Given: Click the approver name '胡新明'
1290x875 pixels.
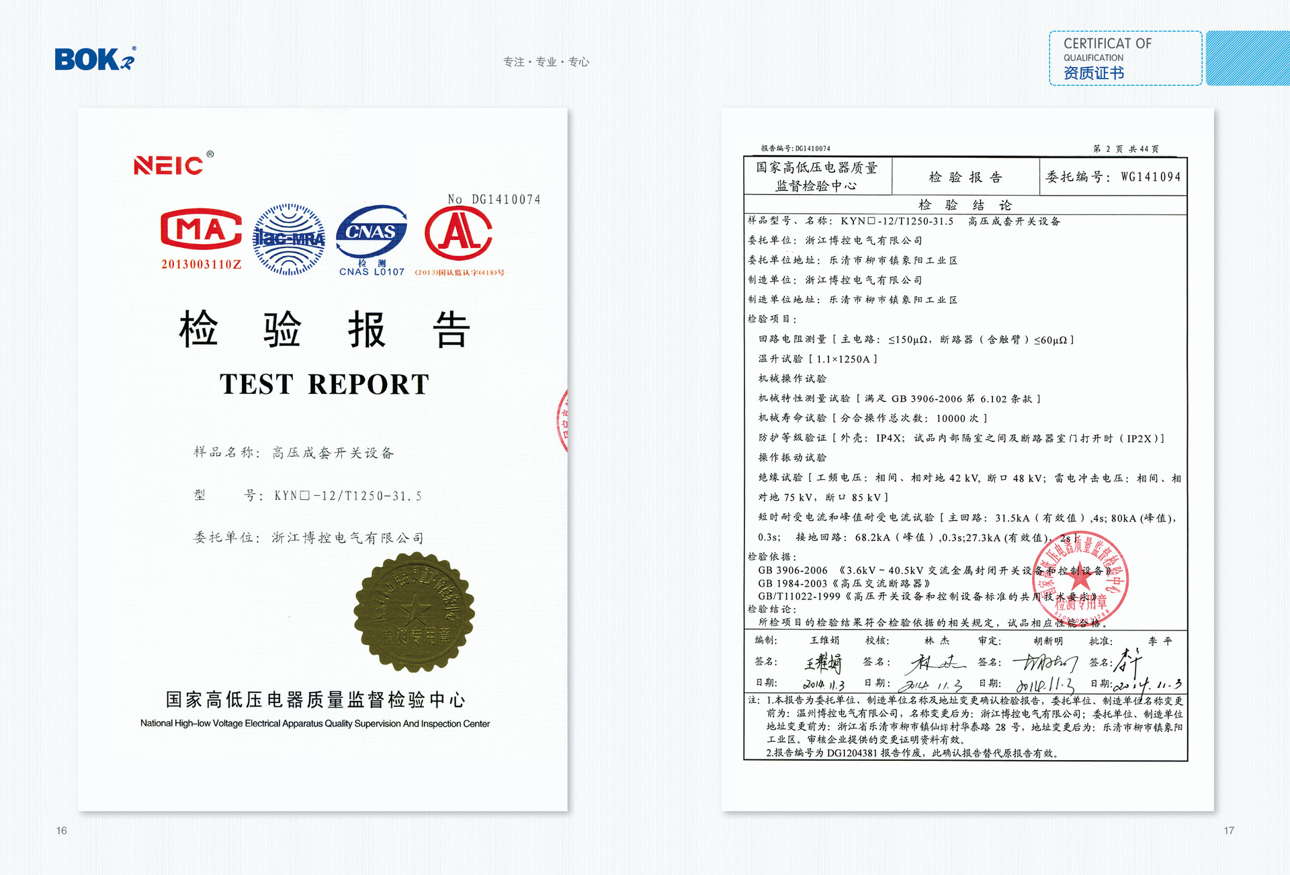Looking at the screenshot, I should click(x=1048, y=641).
